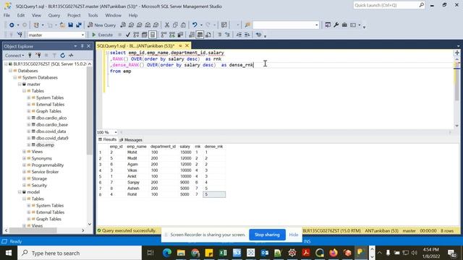The width and height of the screenshot is (463, 260).
Task: Click Activity Monitor icon in Object Explorer
Action: tap(71, 55)
